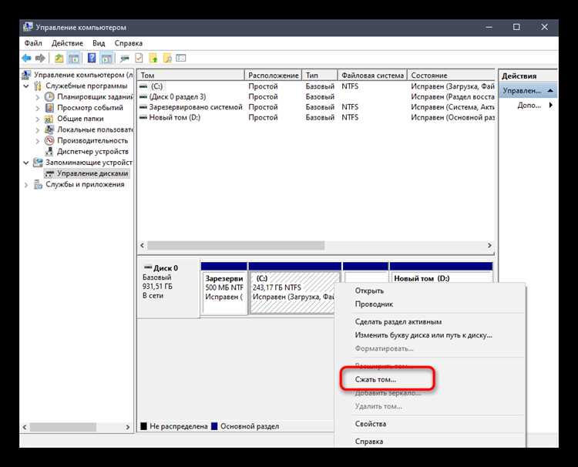Screen dimensions: 578x467
Task: Select the Новый том (D:) list row
Action: tap(316, 117)
